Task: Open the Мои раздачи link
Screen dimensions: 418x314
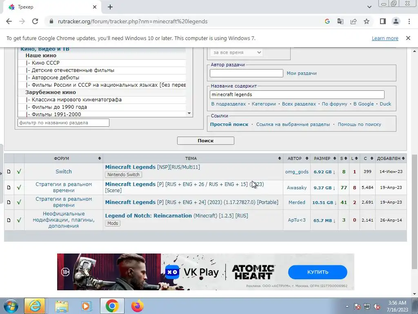Action: click(x=302, y=73)
